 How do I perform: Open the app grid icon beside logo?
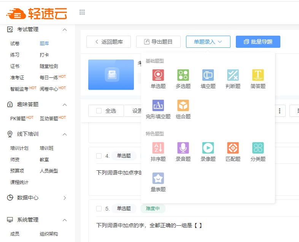click(x=82, y=13)
